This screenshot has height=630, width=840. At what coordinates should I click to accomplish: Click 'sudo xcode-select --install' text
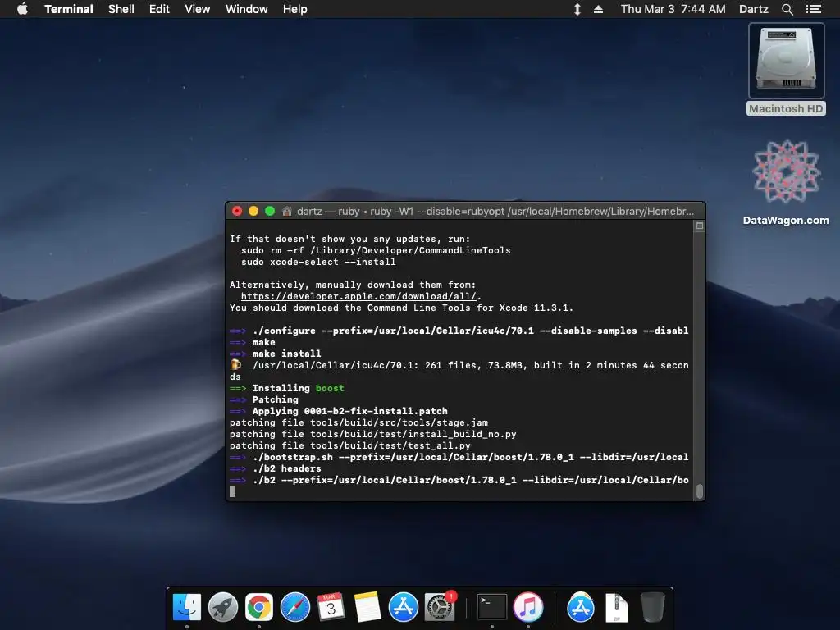(318, 262)
